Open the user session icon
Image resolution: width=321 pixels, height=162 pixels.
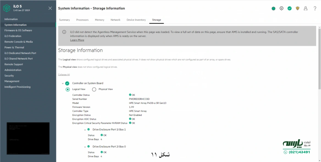[306, 9]
